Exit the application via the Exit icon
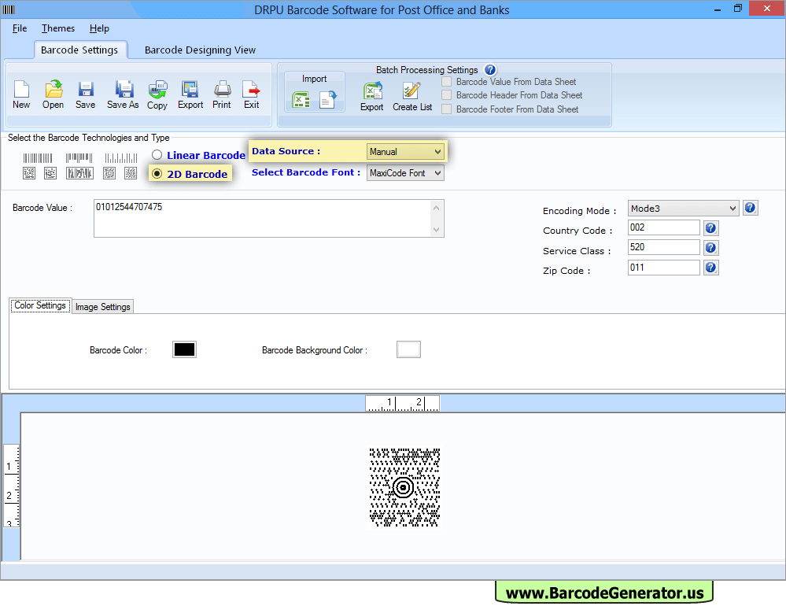The height and width of the screenshot is (606, 786). [x=251, y=94]
